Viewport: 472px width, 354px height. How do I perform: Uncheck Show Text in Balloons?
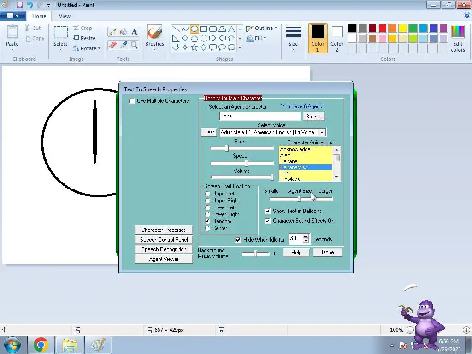(267, 211)
